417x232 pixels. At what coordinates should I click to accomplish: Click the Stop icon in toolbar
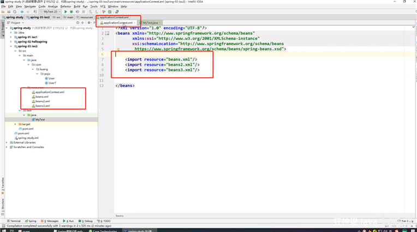pos(84,11)
